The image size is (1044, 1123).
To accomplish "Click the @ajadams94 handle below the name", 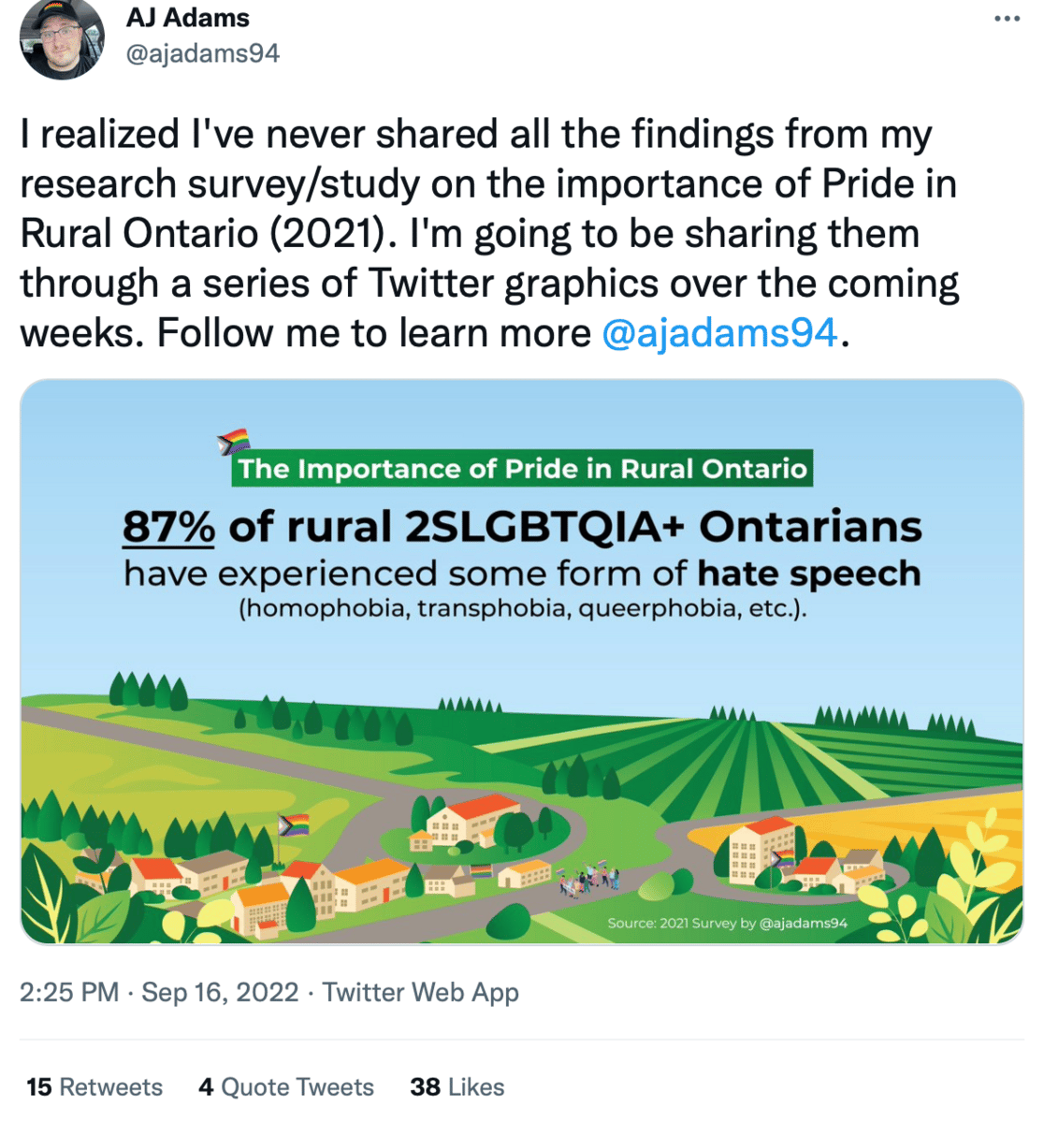I will pyautogui.click(x=203, y=53).
